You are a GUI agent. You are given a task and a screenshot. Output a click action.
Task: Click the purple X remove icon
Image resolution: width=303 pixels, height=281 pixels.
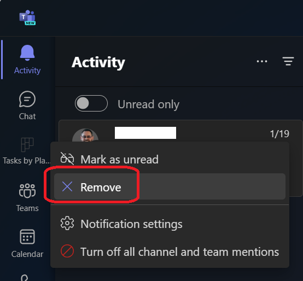[67, 186]
